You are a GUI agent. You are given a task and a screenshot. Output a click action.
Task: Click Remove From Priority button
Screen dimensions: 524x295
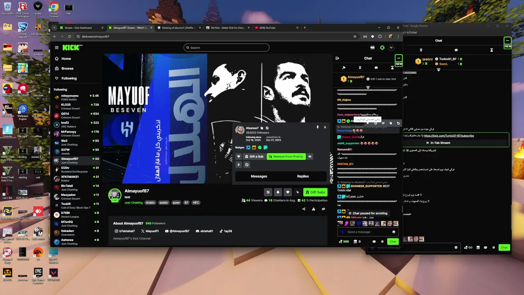pyautogui.click(x=286, y=157)
